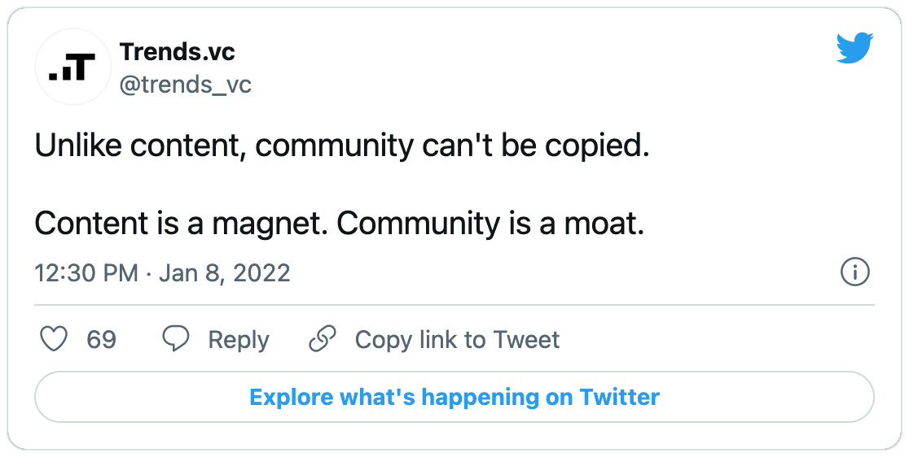Open the Twitter bird logo

click(x=854, y=49)
